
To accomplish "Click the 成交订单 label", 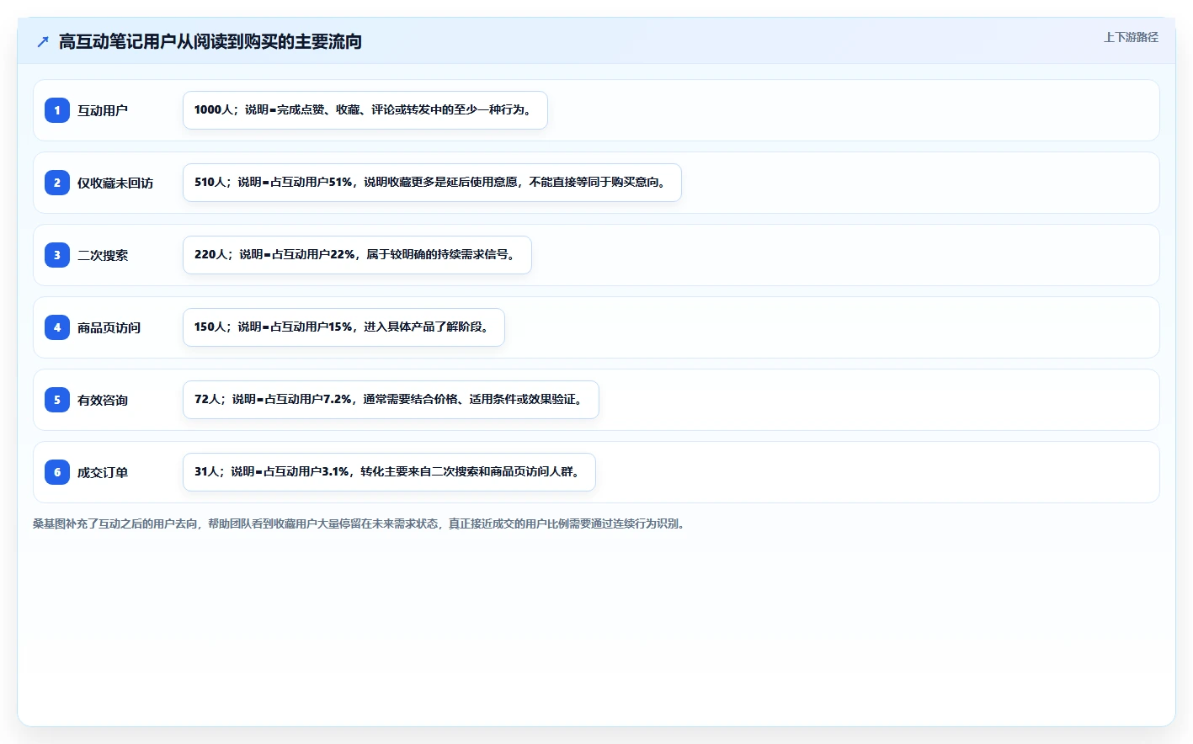I will [x=103, y=472].
